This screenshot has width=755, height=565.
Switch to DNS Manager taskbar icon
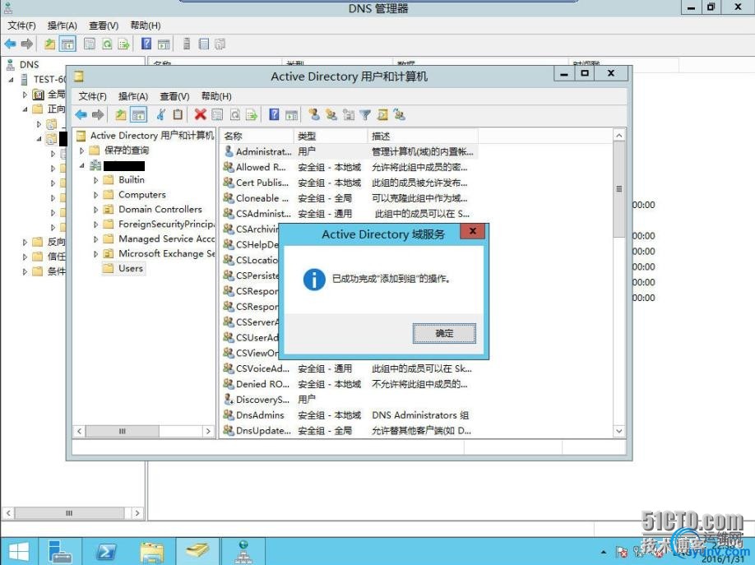(x=243, y=552)
